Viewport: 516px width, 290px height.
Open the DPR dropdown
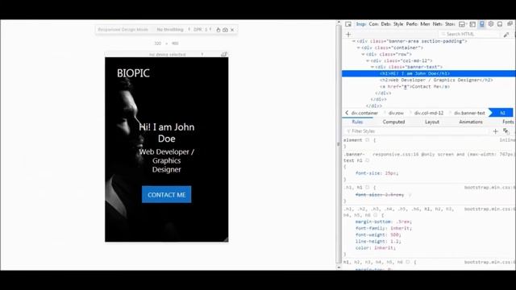pyautogui.click(x=202, y=30)
